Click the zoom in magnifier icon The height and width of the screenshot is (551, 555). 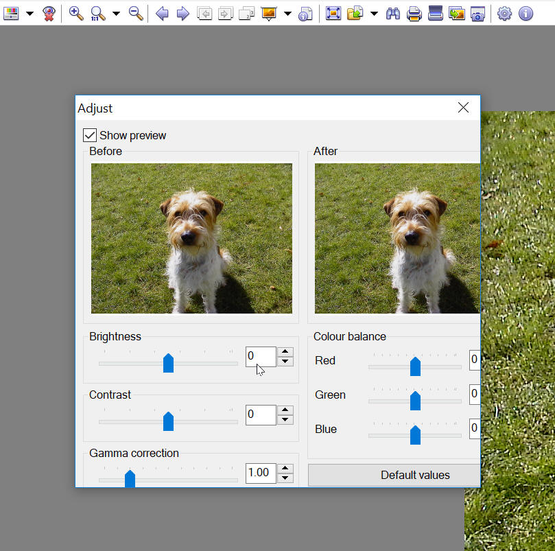pos(76,13)
